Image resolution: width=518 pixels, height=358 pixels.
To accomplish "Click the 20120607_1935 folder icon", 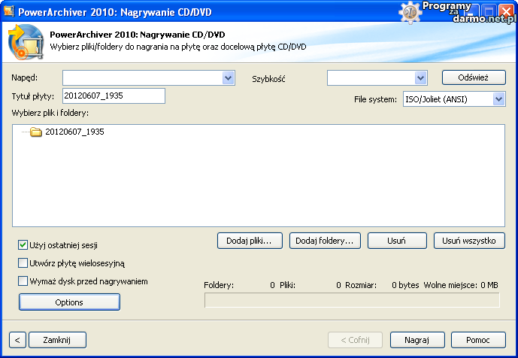I will 35,132.
